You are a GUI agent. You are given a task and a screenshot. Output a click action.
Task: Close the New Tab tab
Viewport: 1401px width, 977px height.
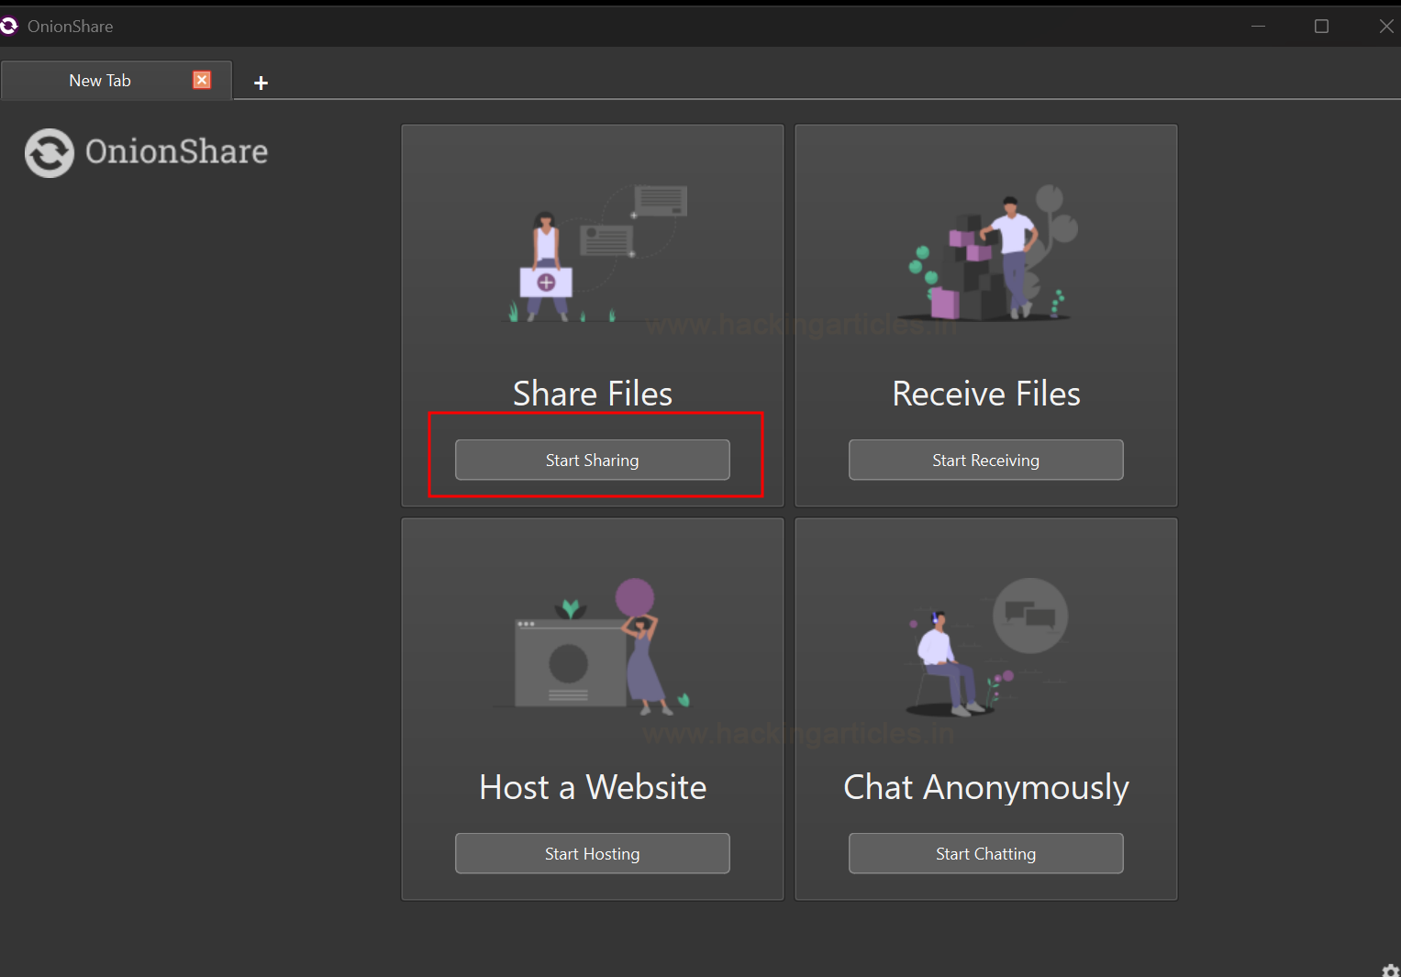pos(202,80)
